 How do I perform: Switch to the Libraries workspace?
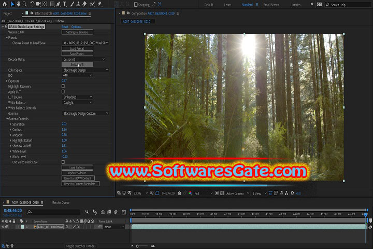295,5
